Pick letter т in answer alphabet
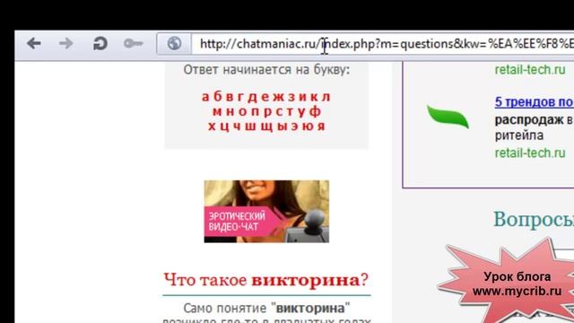 point(291,112)
